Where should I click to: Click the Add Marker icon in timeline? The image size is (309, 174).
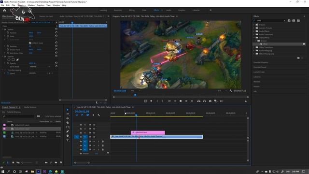93,115
